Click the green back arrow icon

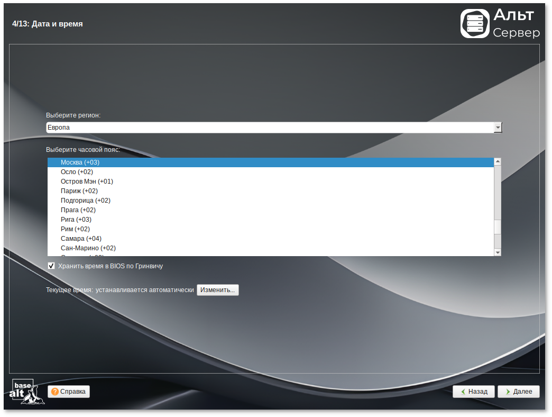click(x=463, y=392)
